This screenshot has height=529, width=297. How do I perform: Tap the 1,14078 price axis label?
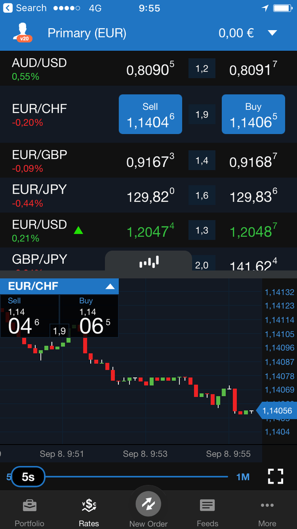click(279, 376)
